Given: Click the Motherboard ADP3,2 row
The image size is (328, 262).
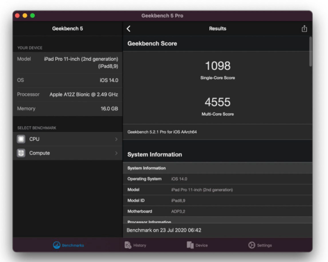Looking at the screenshot, I should (x=218, y=211).
